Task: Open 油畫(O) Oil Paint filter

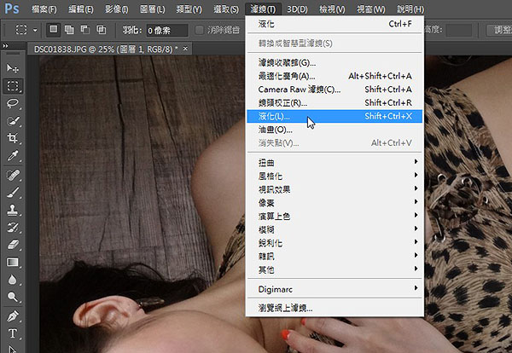Action: click(x=335, y=130)
